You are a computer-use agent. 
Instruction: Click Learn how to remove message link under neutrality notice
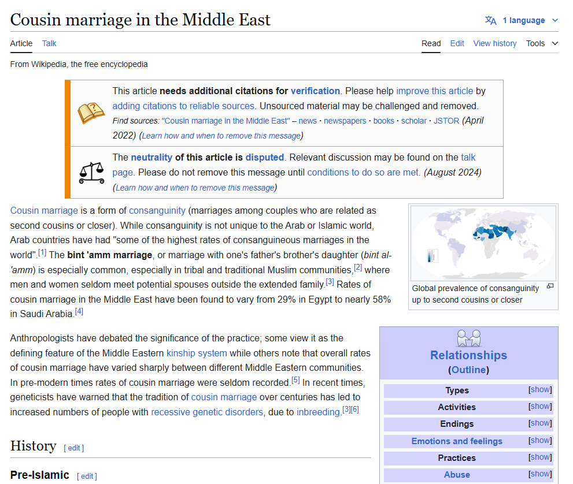[x=195, y=188]
